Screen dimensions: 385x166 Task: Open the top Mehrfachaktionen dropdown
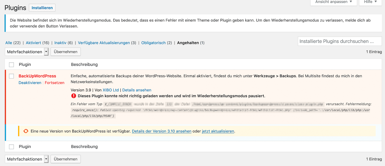click(27, 52)
